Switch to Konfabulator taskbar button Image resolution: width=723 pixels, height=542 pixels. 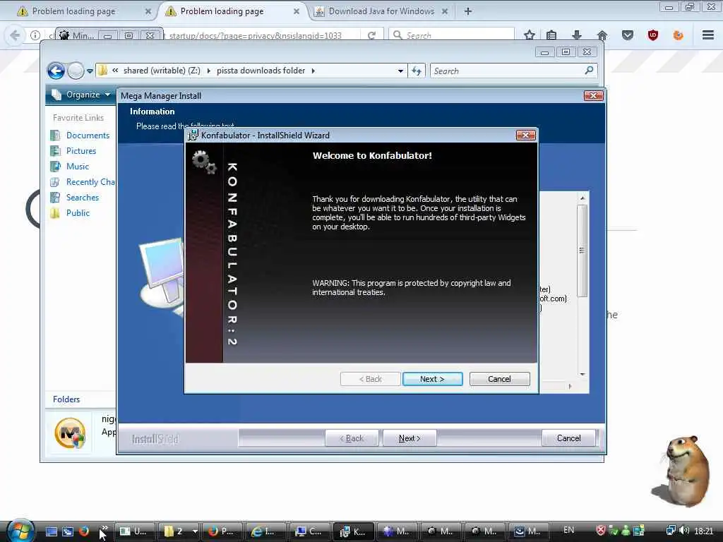click(x=353, y=531)
